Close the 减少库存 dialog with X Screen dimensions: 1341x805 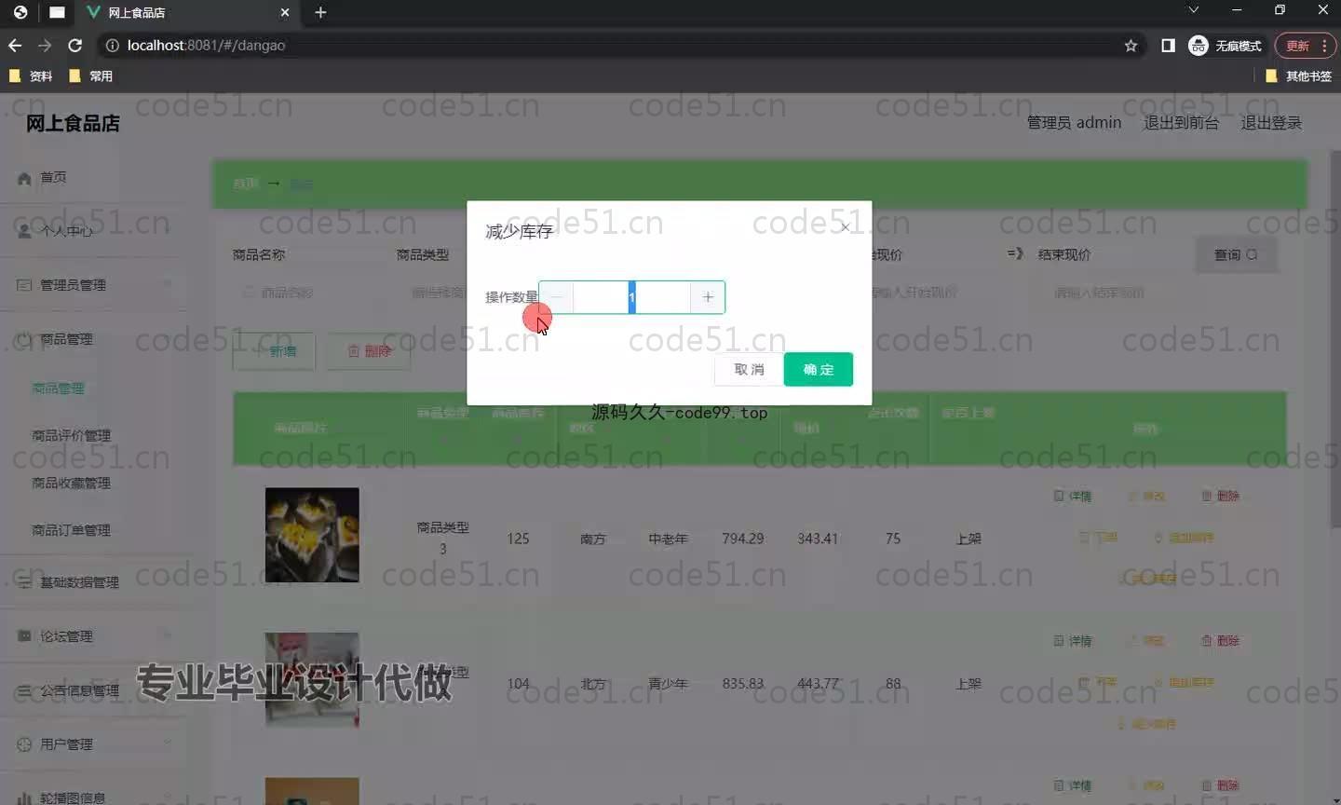pos(845,226)
